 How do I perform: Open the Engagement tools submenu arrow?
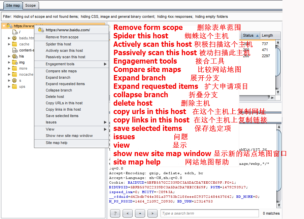[x=105, y=64]
